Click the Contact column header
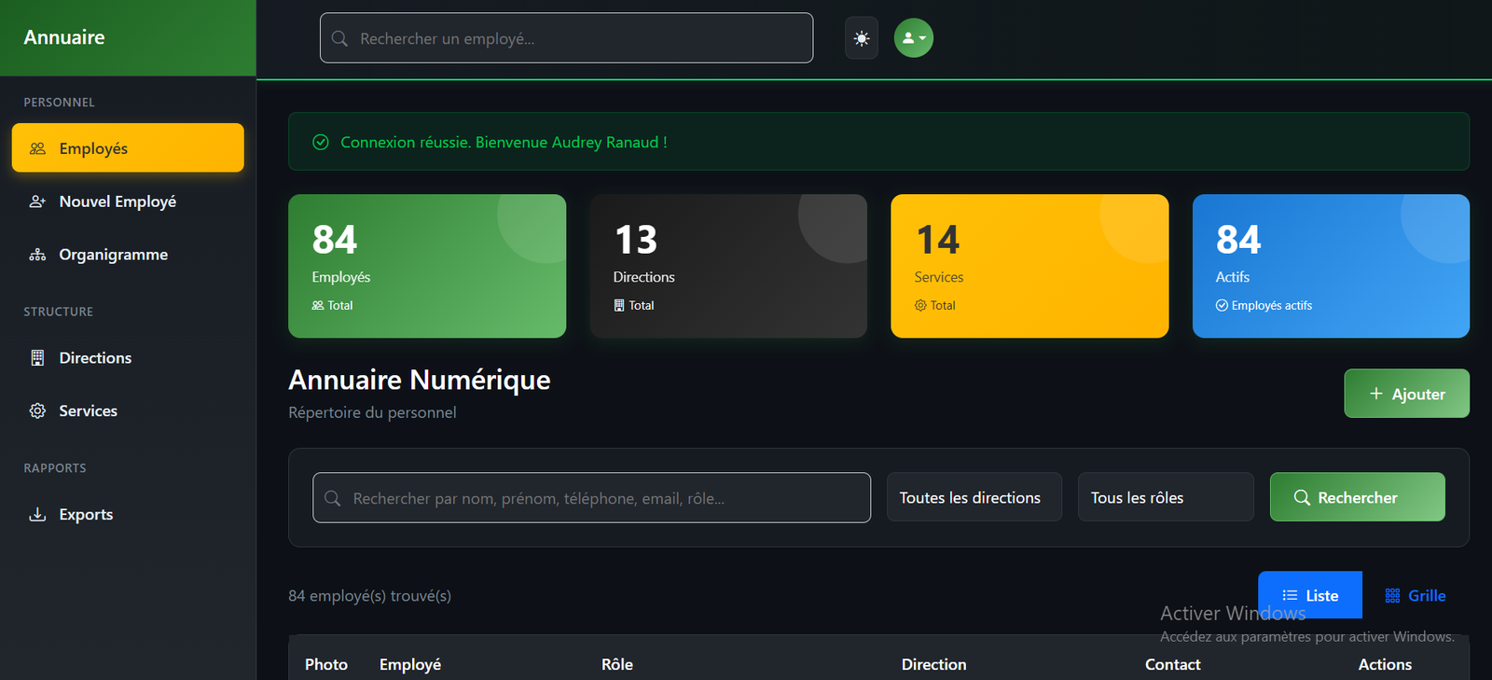The height and width of the screenshot is (680, 1492). tap(1172, 664)
